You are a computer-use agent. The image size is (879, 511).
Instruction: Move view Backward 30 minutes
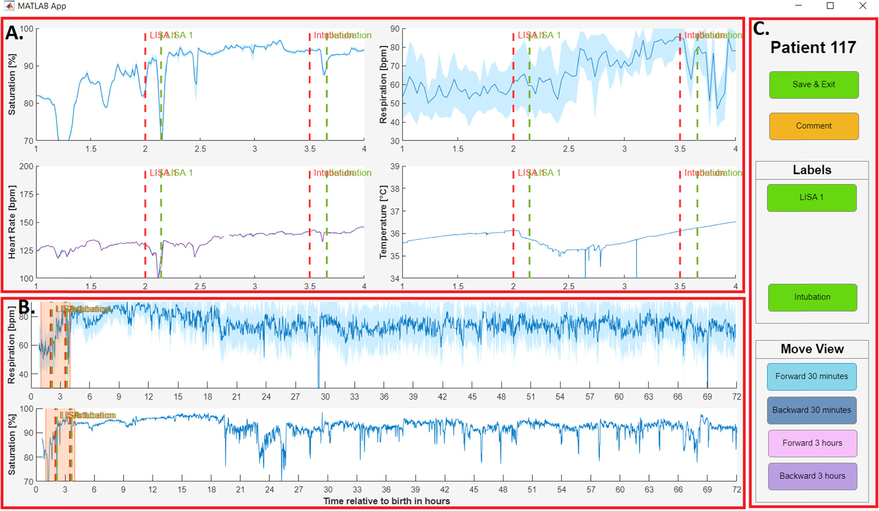coord(812,410)
